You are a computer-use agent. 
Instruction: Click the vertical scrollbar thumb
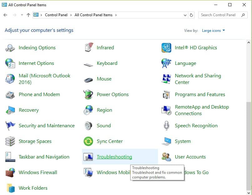point(249,146)
